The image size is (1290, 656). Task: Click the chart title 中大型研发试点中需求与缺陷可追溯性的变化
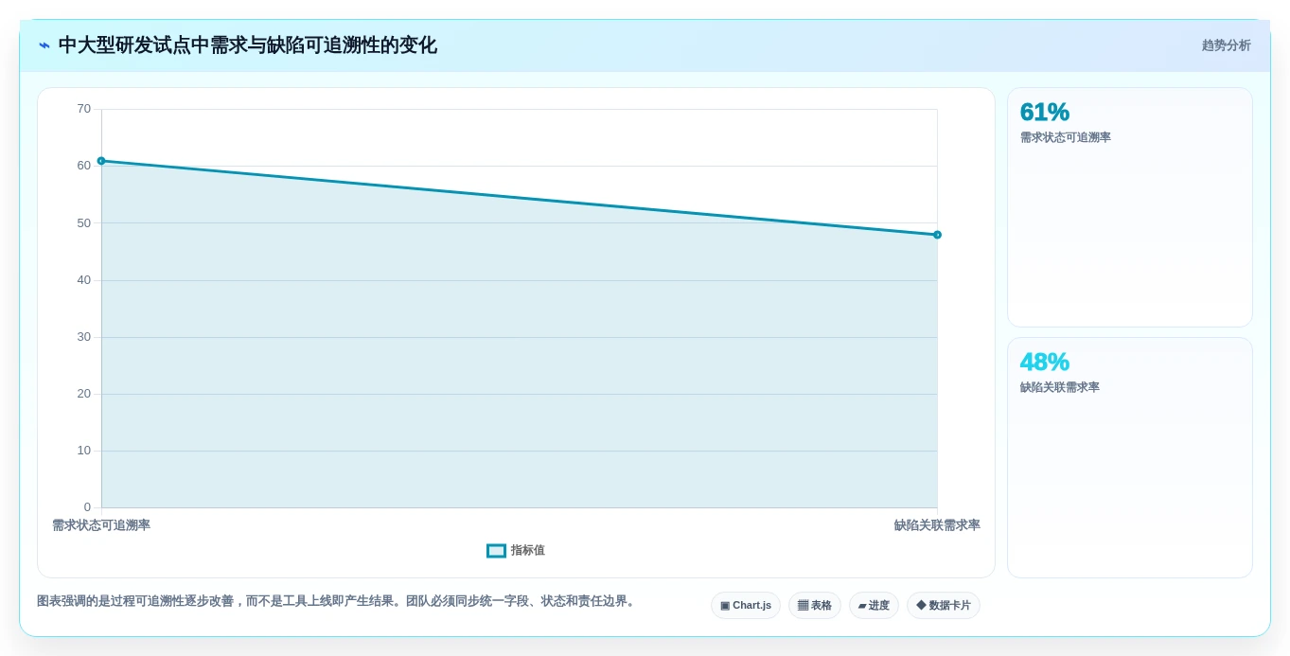pyautogui.click(x=248, y=45)
